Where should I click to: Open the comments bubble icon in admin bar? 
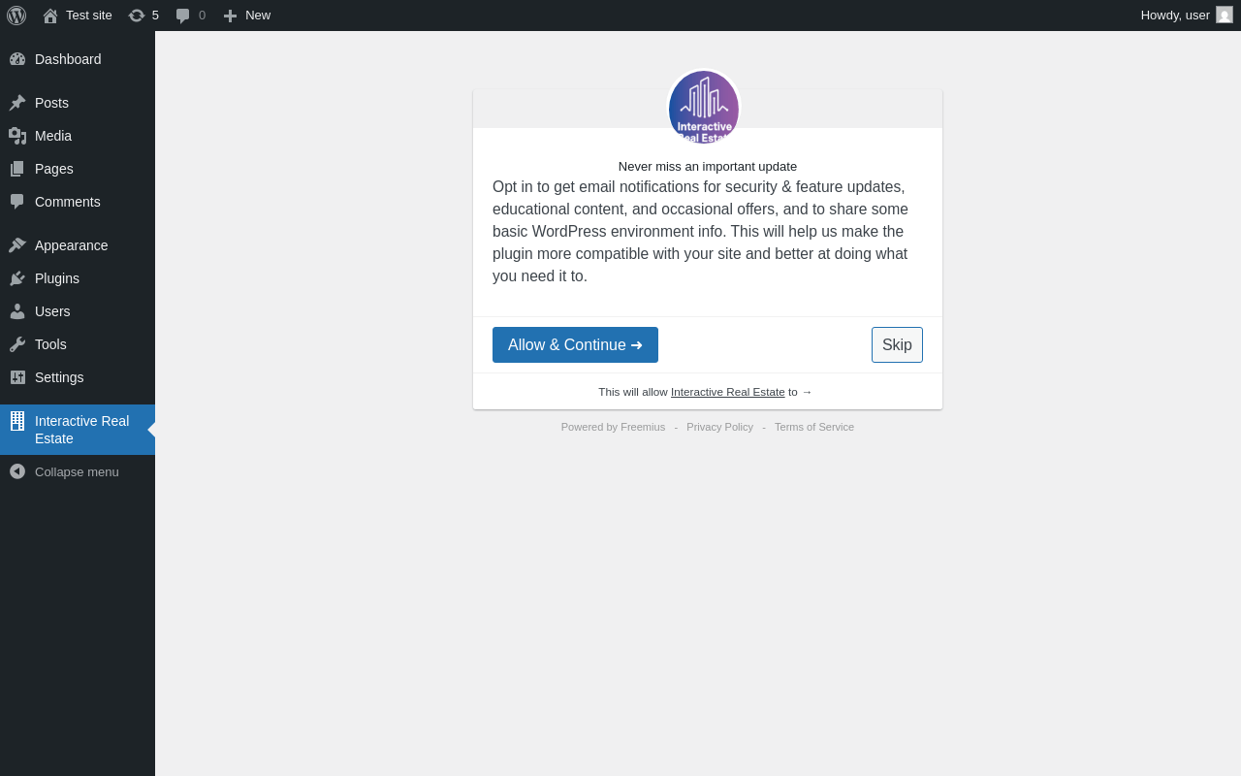pos(182,16)
